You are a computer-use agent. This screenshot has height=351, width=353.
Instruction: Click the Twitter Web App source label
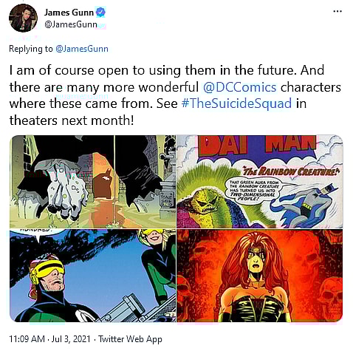click(x=130, y=339)
